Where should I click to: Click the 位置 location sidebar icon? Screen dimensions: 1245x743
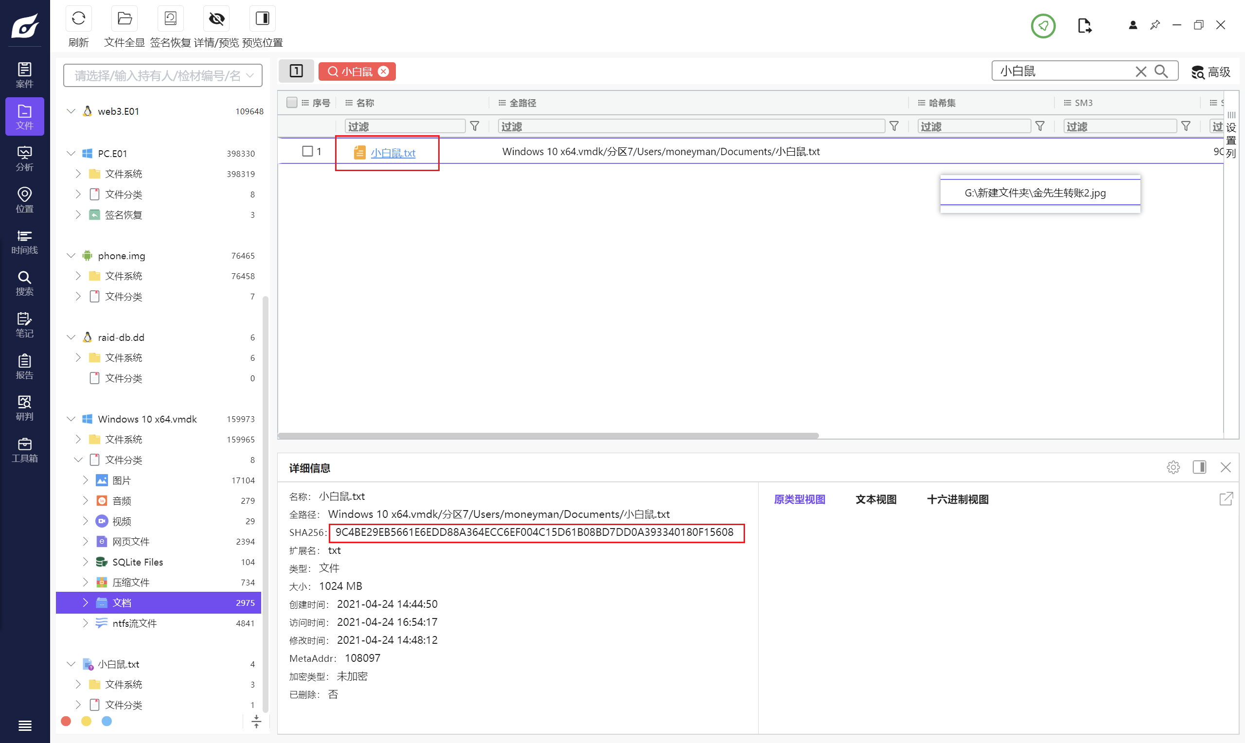click(x=24, y=200)
